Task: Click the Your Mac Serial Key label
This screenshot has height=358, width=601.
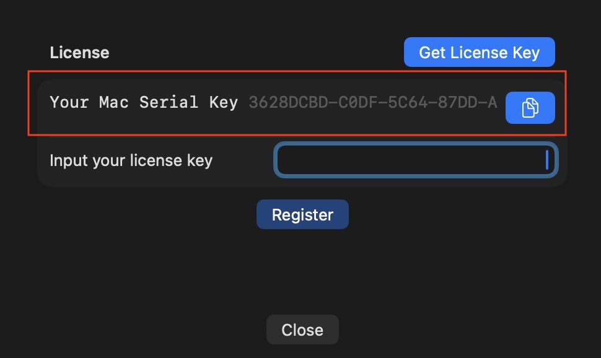Action: (x=144, y=103)
